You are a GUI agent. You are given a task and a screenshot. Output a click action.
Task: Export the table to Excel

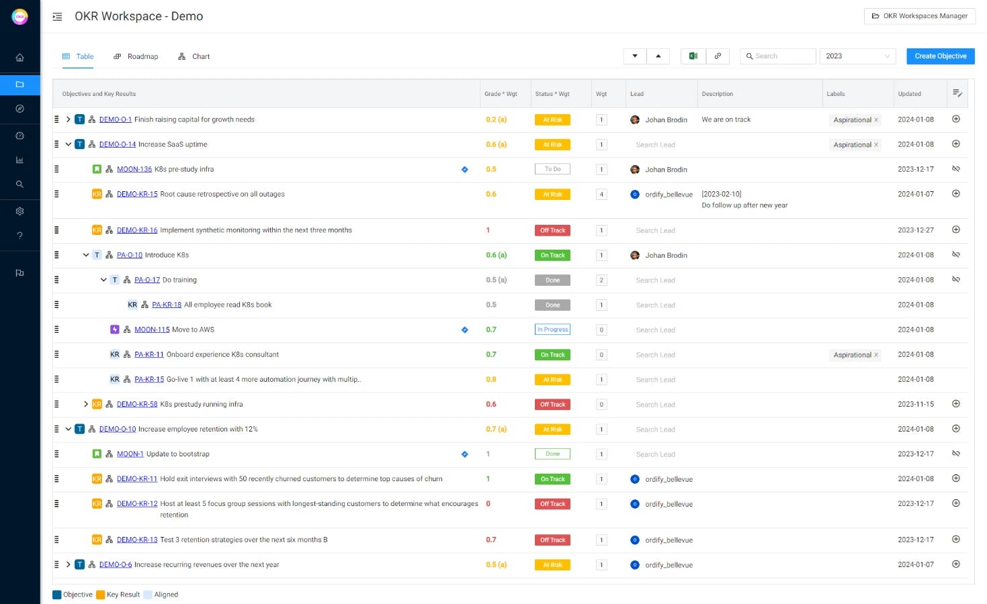coord(692,56)
